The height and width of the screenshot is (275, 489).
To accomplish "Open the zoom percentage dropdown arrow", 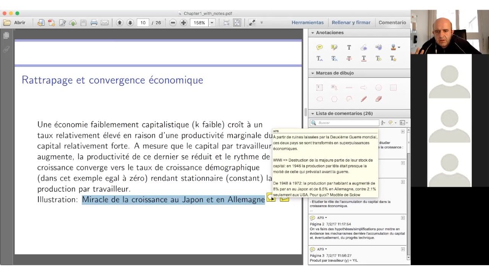I will tap(212, 23).
